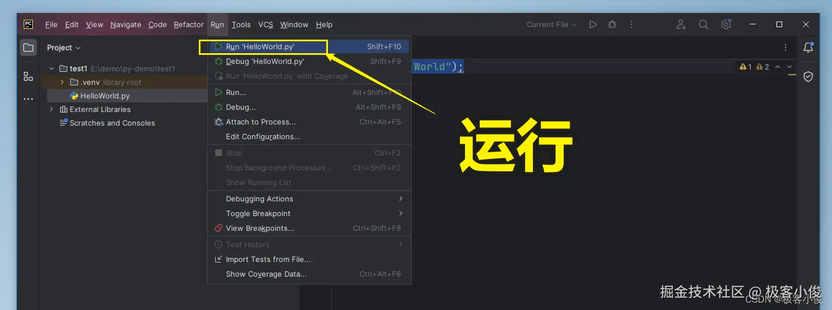Choose View Breakpoints... menu item
The width and height of the screenshot is (832, 310).
coord(309,228)
